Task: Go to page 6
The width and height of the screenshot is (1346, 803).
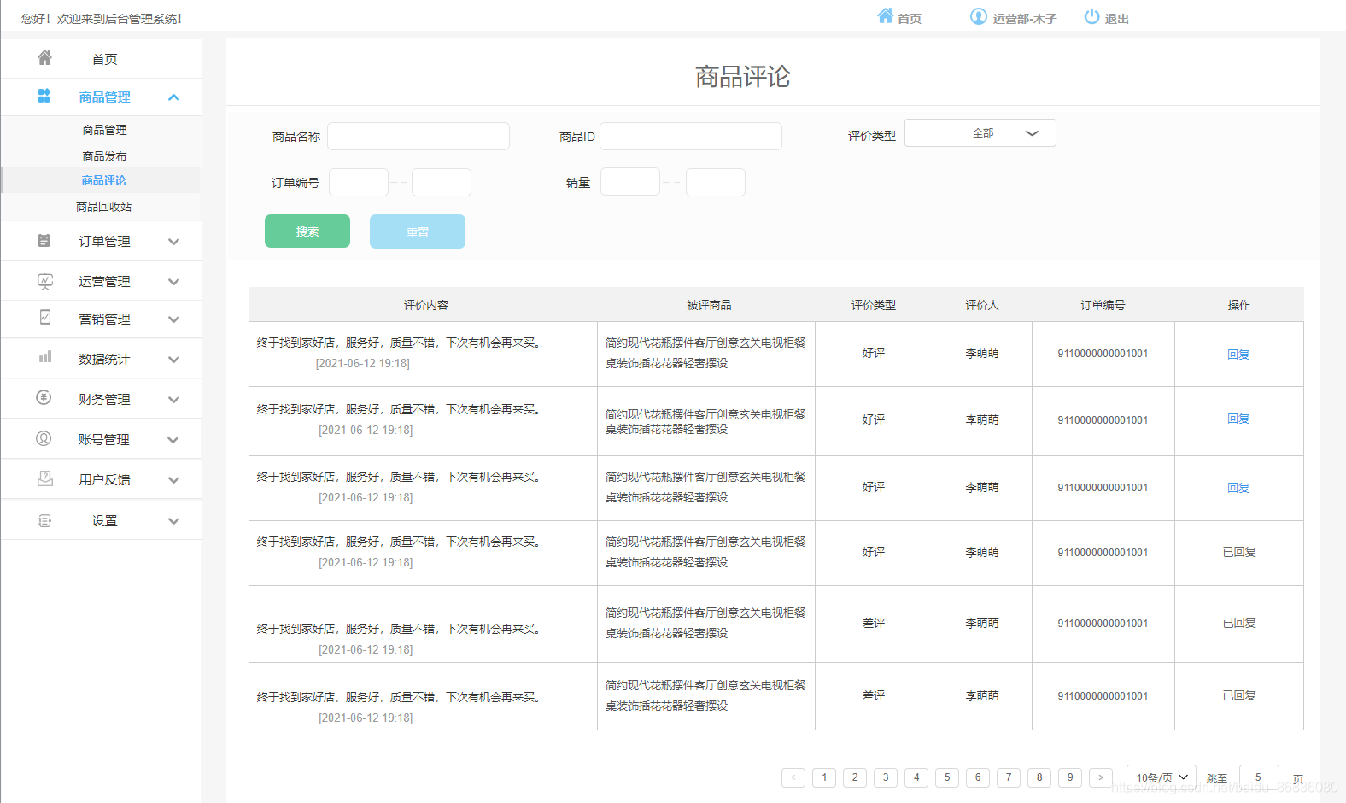Action: [x=978, y=777]
